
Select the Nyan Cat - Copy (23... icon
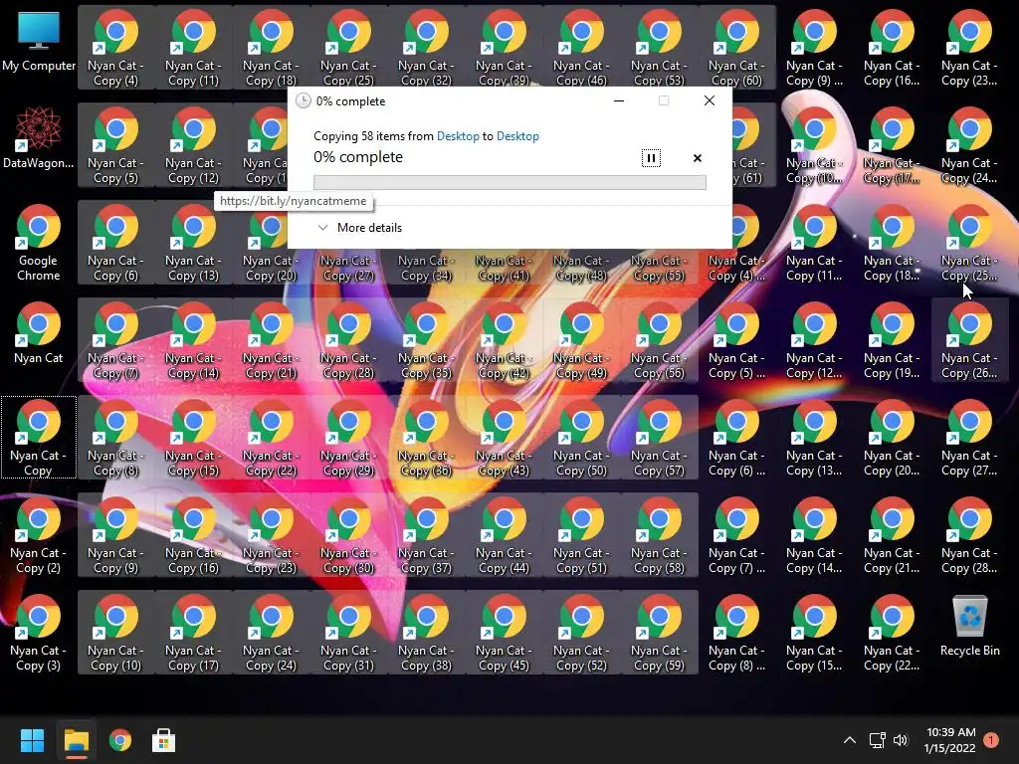point(969,47)
